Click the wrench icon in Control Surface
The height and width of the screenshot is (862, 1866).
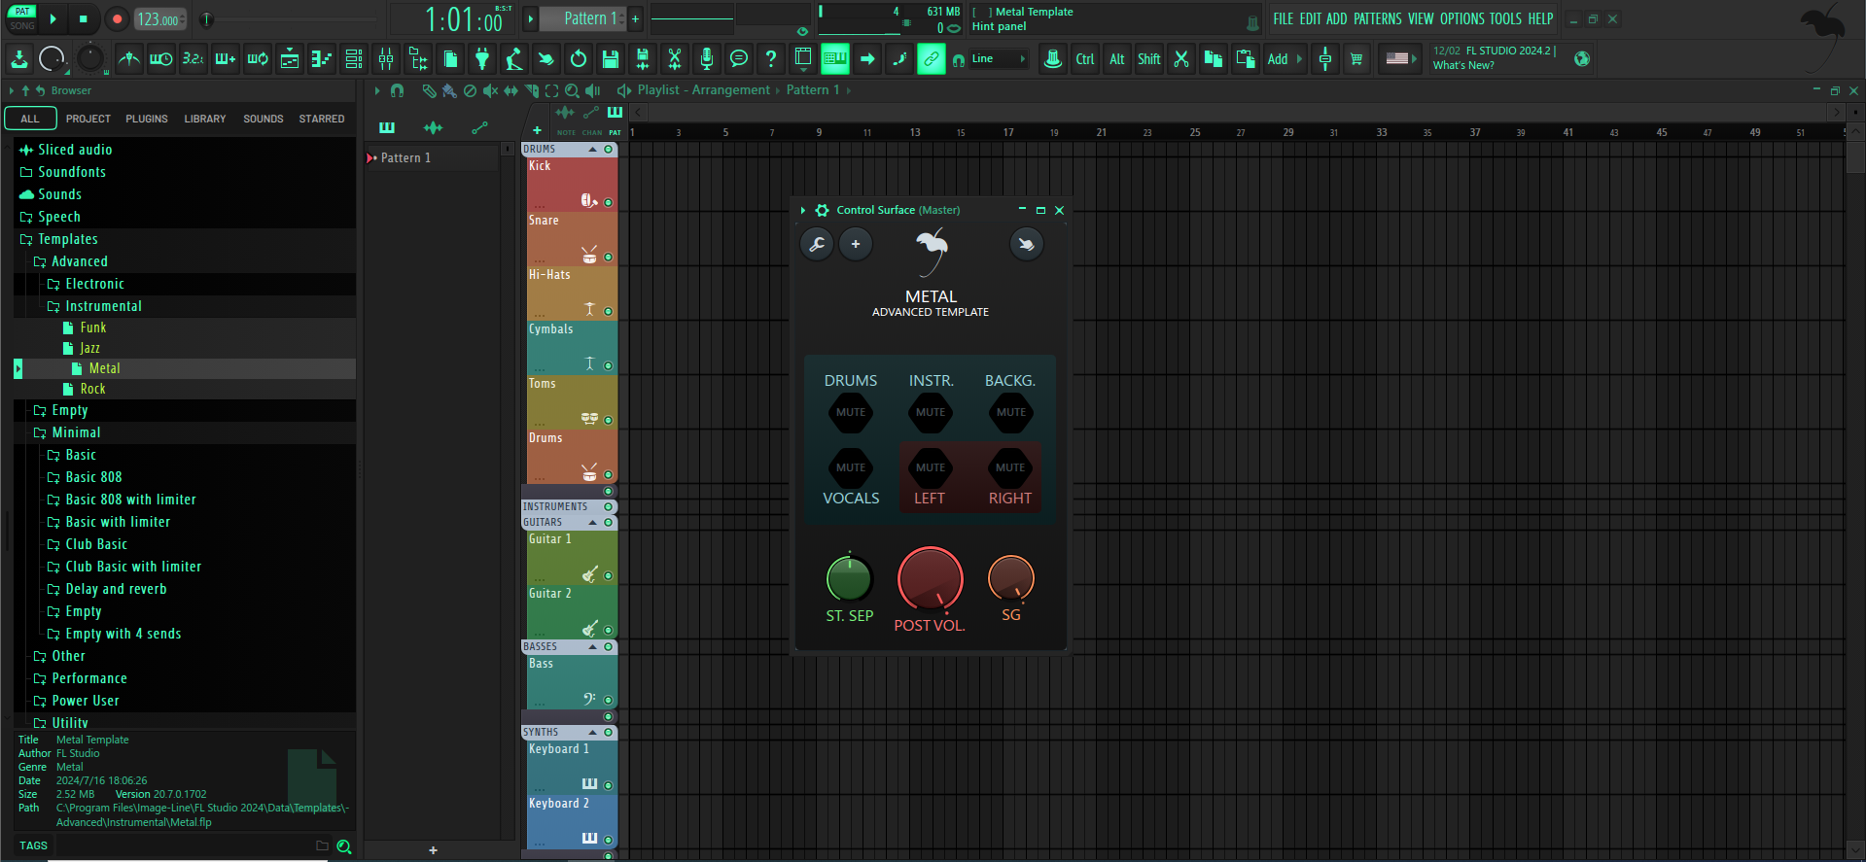(817, 244)
